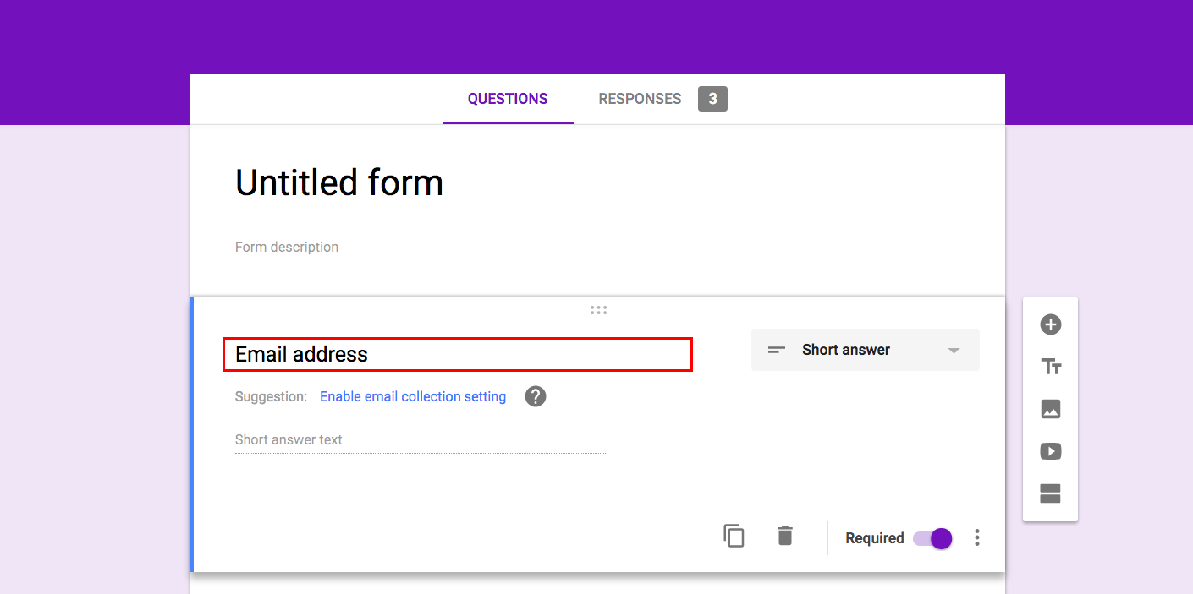Add image from the side toolbar

[x=1050, y=409]
